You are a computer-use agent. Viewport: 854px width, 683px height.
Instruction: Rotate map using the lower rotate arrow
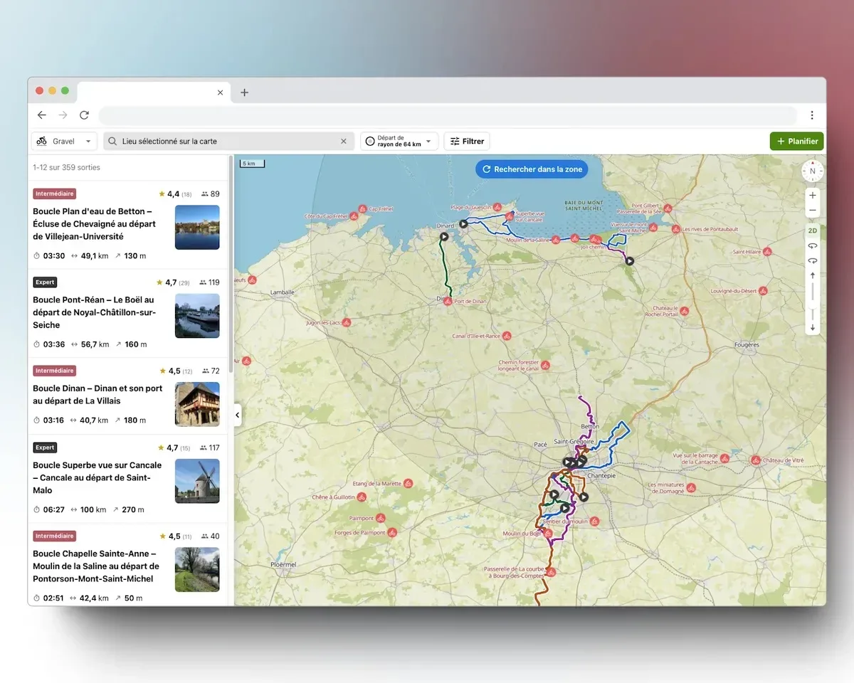click(x=812, y=261)
